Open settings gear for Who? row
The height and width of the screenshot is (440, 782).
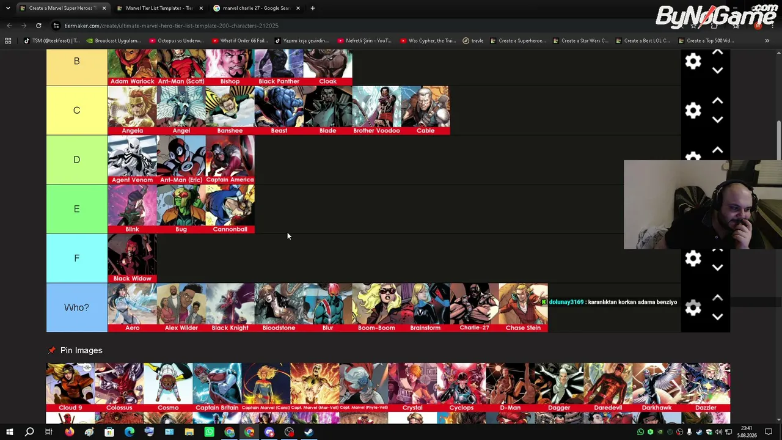click(693, 307)
